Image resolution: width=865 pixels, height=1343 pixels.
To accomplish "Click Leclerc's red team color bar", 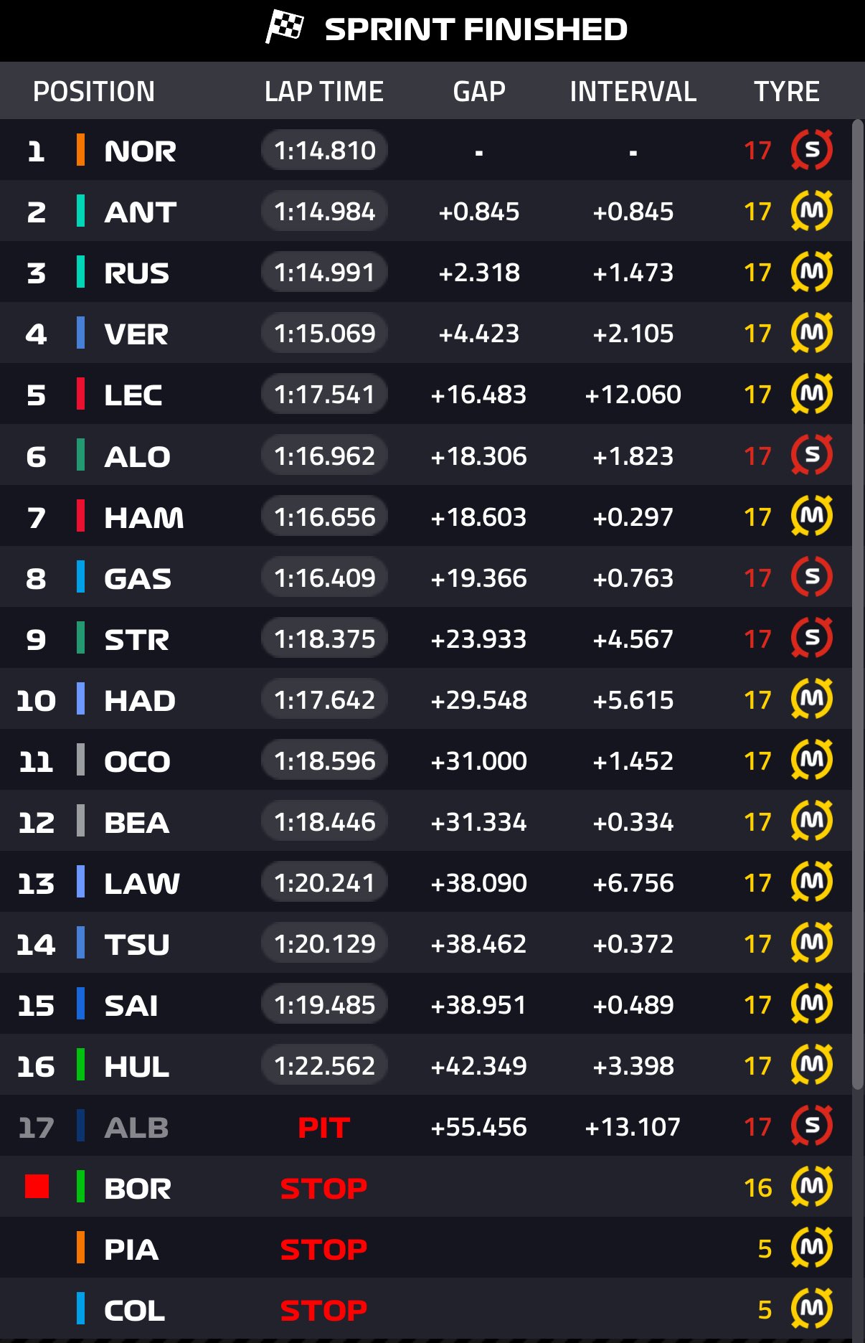I will (x=80, y=394).
